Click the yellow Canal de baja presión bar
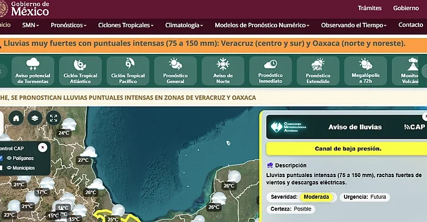The image size is (427, 222). [346, 149]
